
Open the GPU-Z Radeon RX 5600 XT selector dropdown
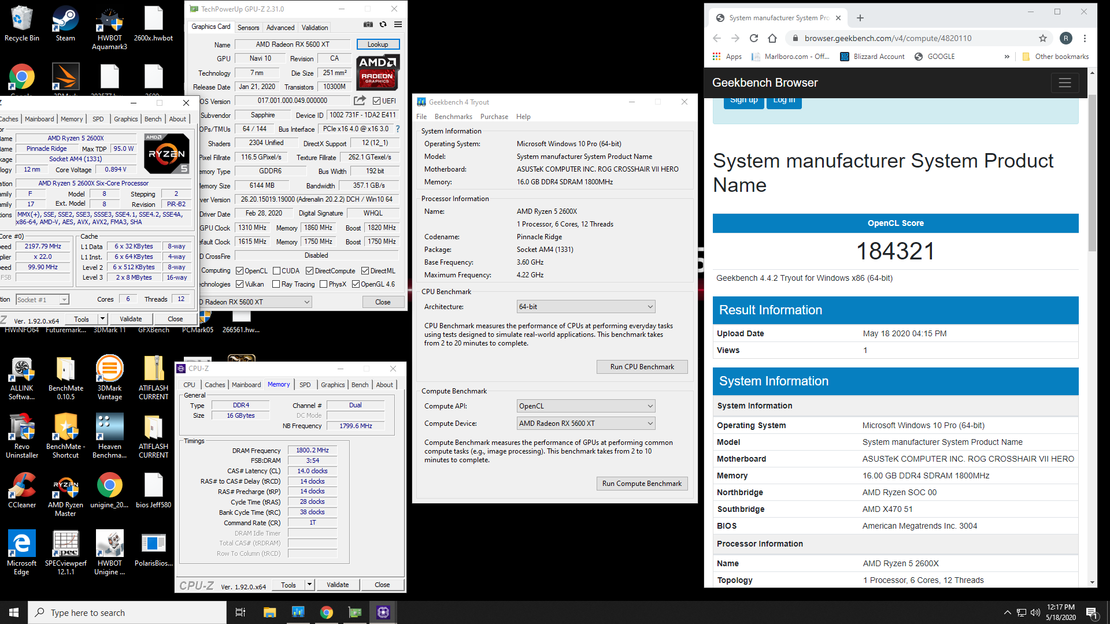(x=255, y=302)
